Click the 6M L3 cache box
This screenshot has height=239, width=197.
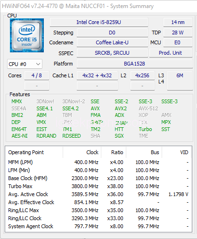click(x=180, y=81)
